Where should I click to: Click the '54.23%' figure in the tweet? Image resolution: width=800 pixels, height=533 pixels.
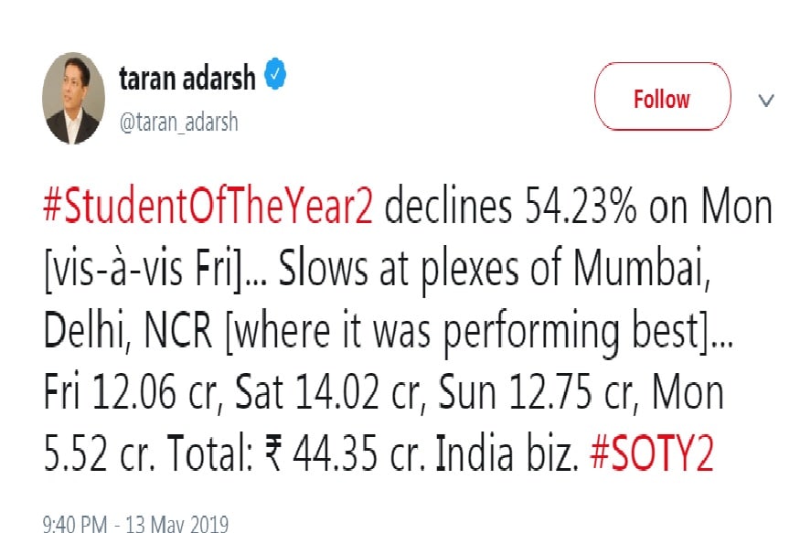(581, 206)
